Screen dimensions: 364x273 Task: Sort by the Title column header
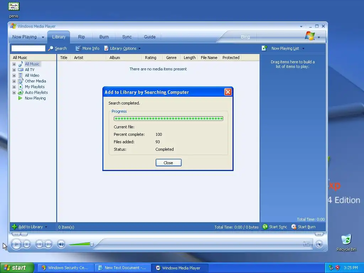(64, 58)
